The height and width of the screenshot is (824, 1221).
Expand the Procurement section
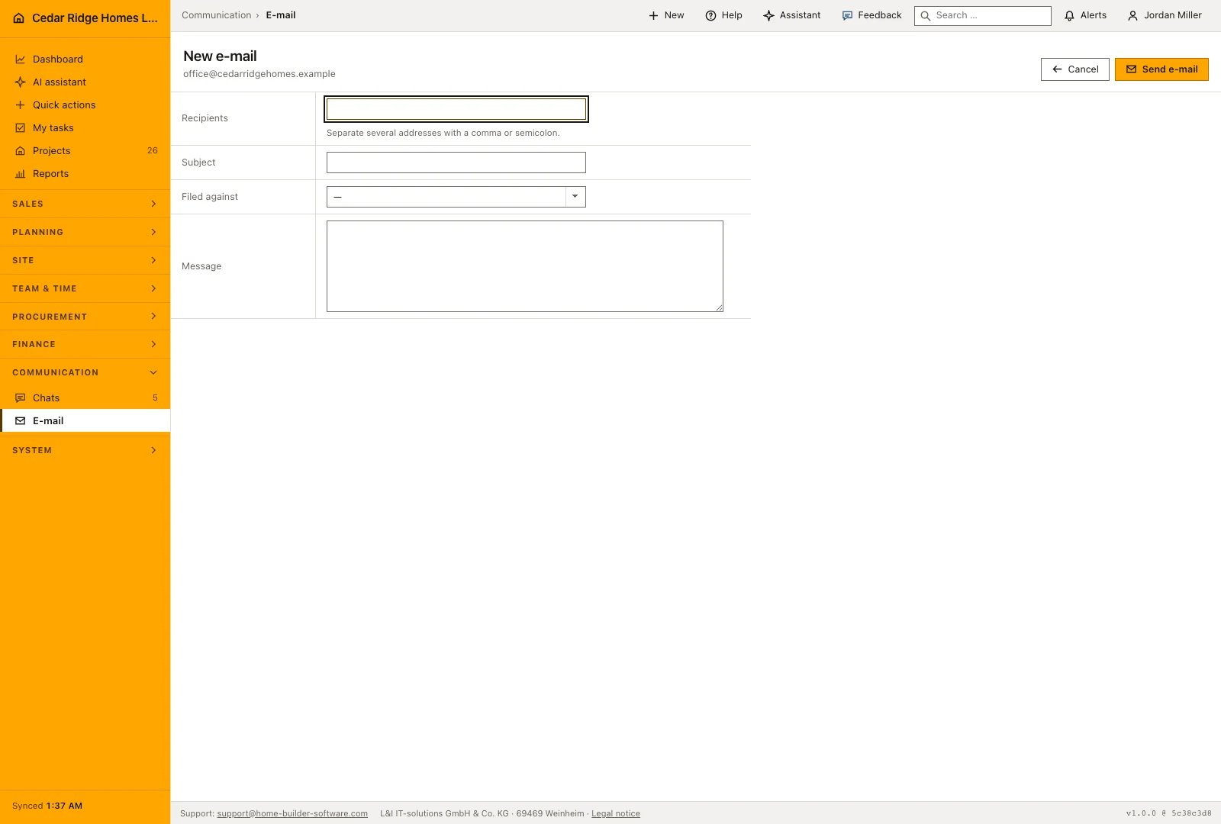click(85, 317)
